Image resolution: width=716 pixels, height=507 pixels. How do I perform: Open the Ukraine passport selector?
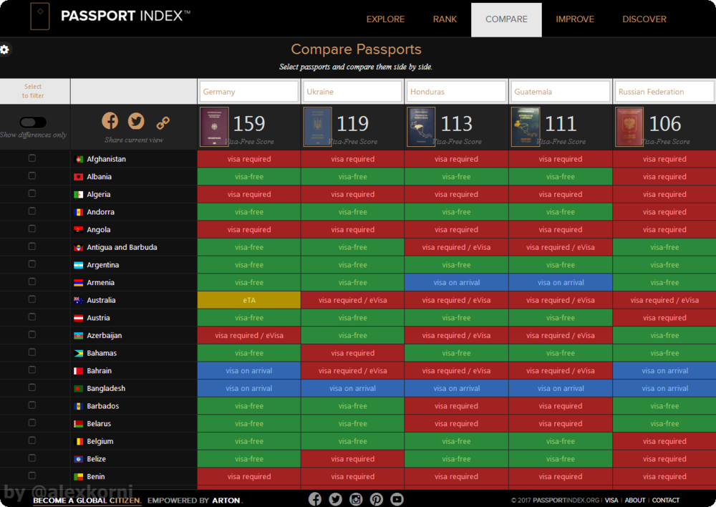(352, 92)
